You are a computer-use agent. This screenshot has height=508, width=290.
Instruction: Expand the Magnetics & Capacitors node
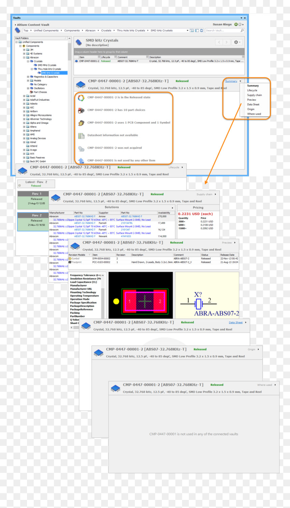(x=28, y=77)
